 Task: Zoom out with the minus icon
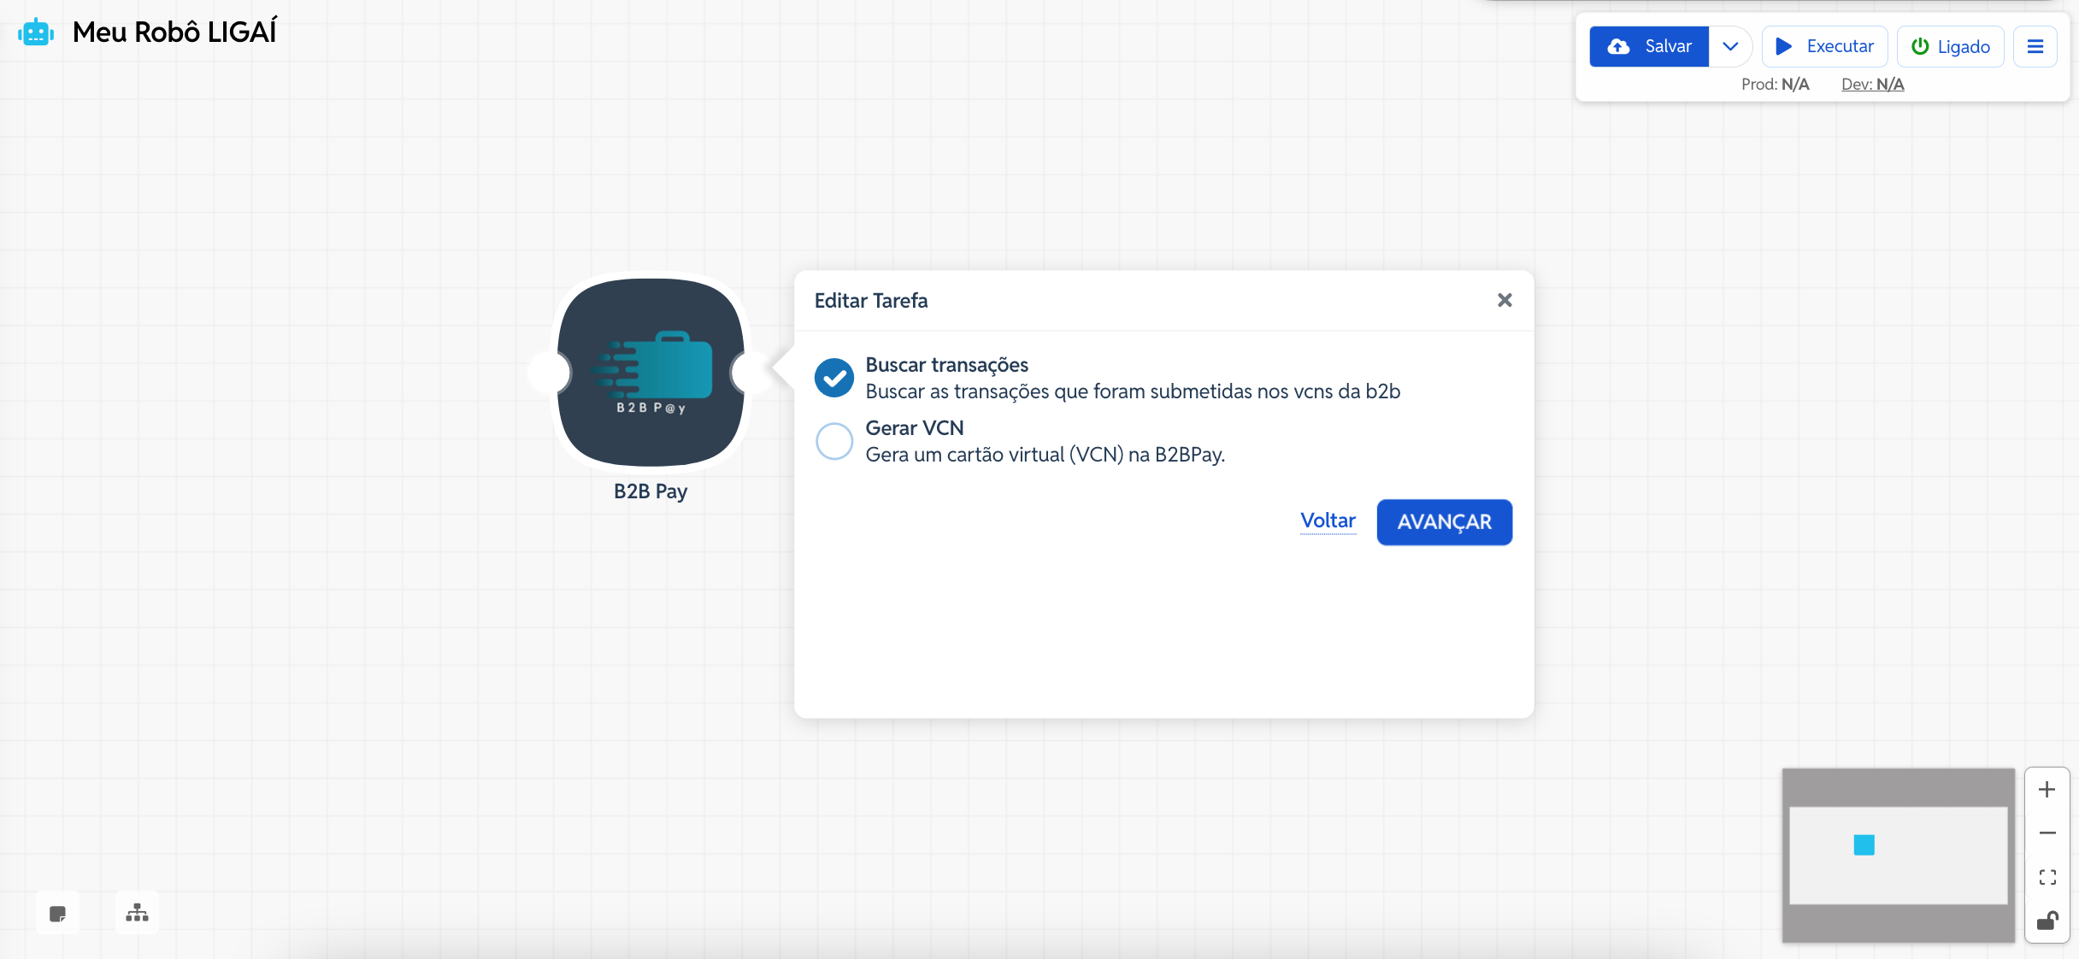click(2047, 833)
